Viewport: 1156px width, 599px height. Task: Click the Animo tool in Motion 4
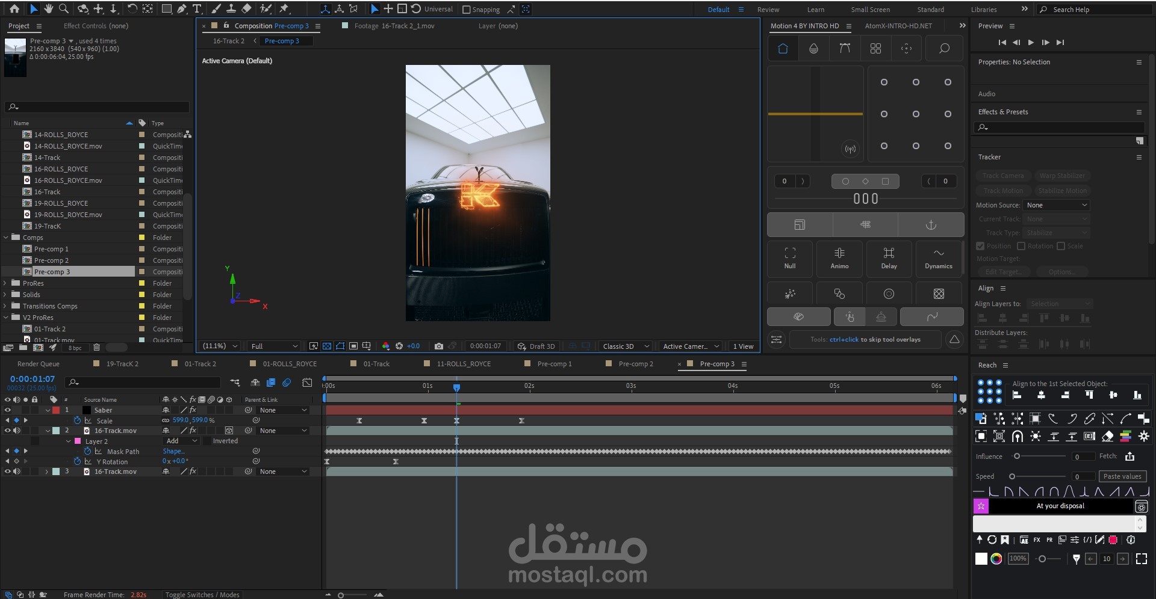(x=839, y=259)
